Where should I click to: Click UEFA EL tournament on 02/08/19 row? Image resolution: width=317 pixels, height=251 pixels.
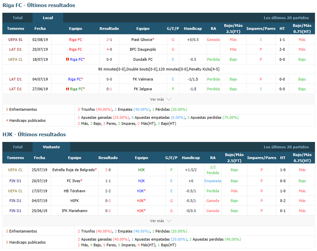15,40
